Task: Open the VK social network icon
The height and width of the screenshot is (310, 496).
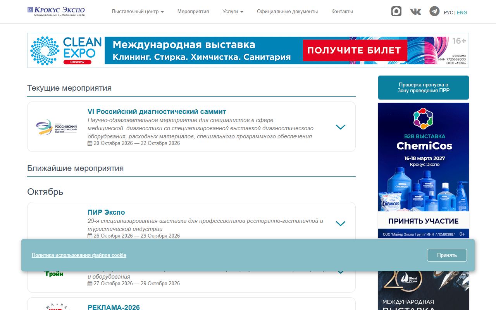Action: [x=415, y=12]
